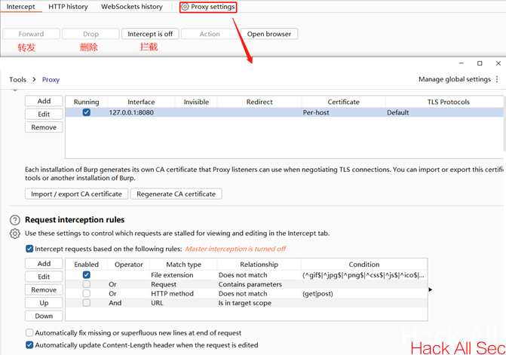Click the Invisible column header
Viewport: 506px width, 355px height.
pyautogui.click(x=196, y=102)
